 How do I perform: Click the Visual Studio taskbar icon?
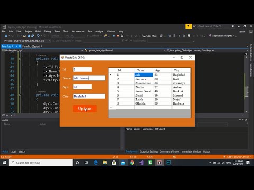tap(141, 163)
